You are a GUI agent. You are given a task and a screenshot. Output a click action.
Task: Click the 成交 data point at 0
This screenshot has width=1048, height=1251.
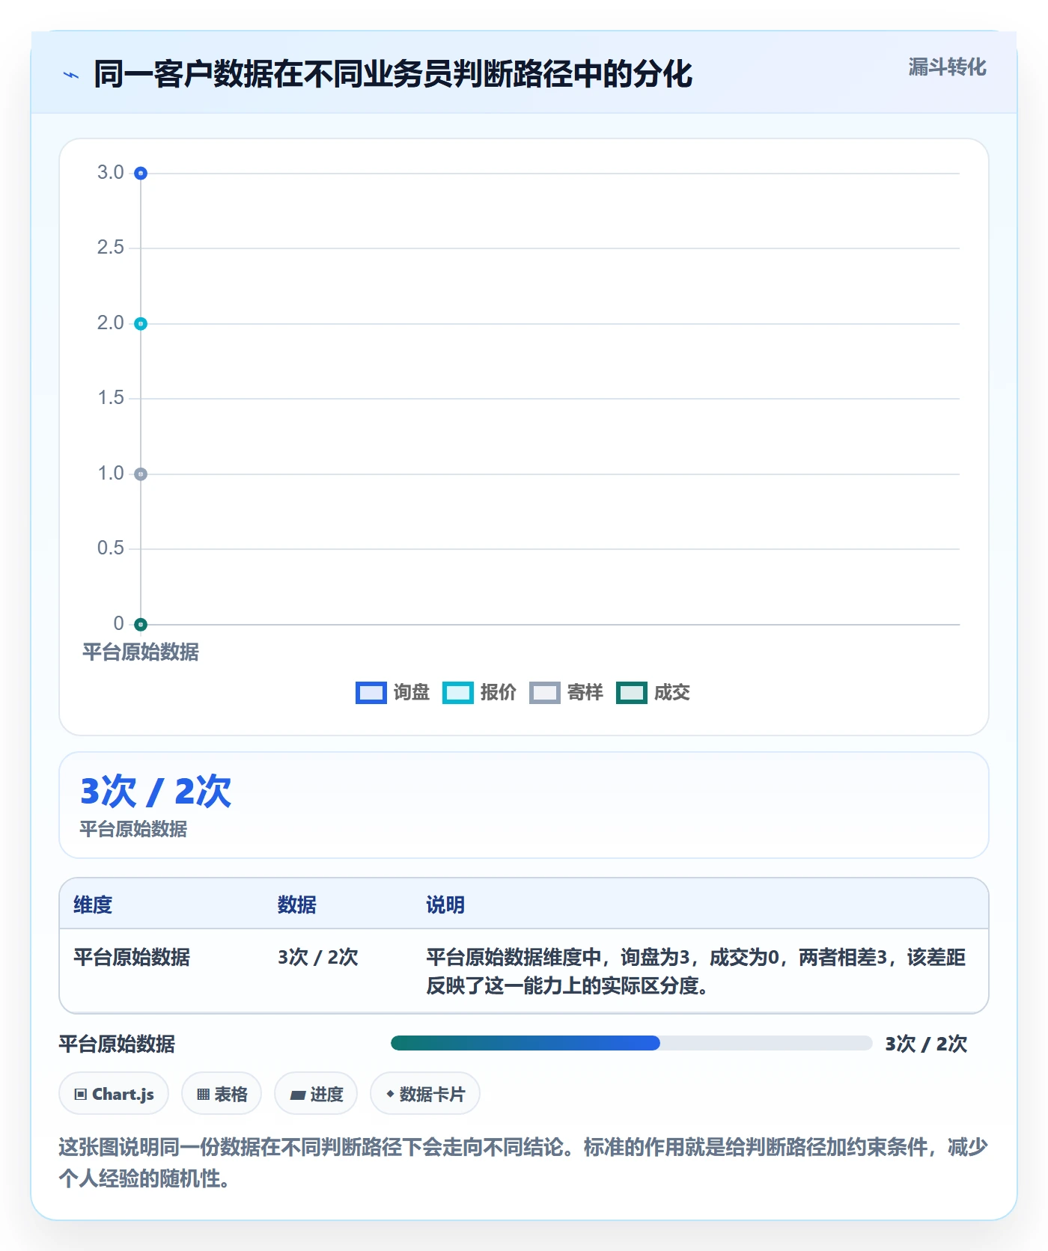141,624
